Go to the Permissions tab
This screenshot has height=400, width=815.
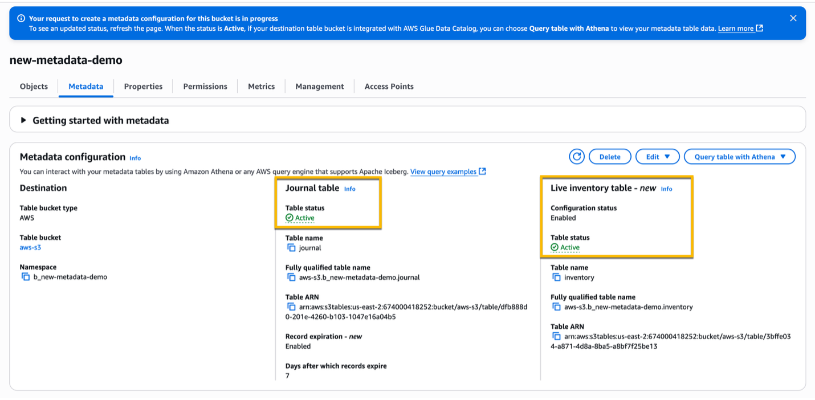[x=205, y=87]
